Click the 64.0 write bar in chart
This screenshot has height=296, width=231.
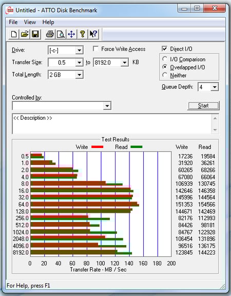(84, 203)
